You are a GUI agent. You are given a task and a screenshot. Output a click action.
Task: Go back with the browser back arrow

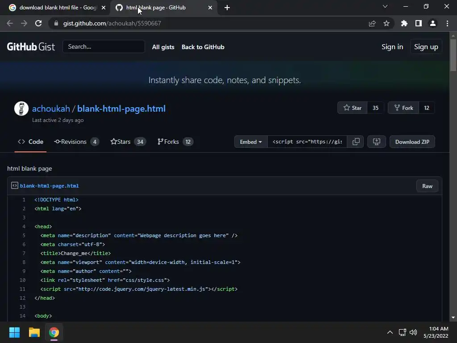(10, 23)
